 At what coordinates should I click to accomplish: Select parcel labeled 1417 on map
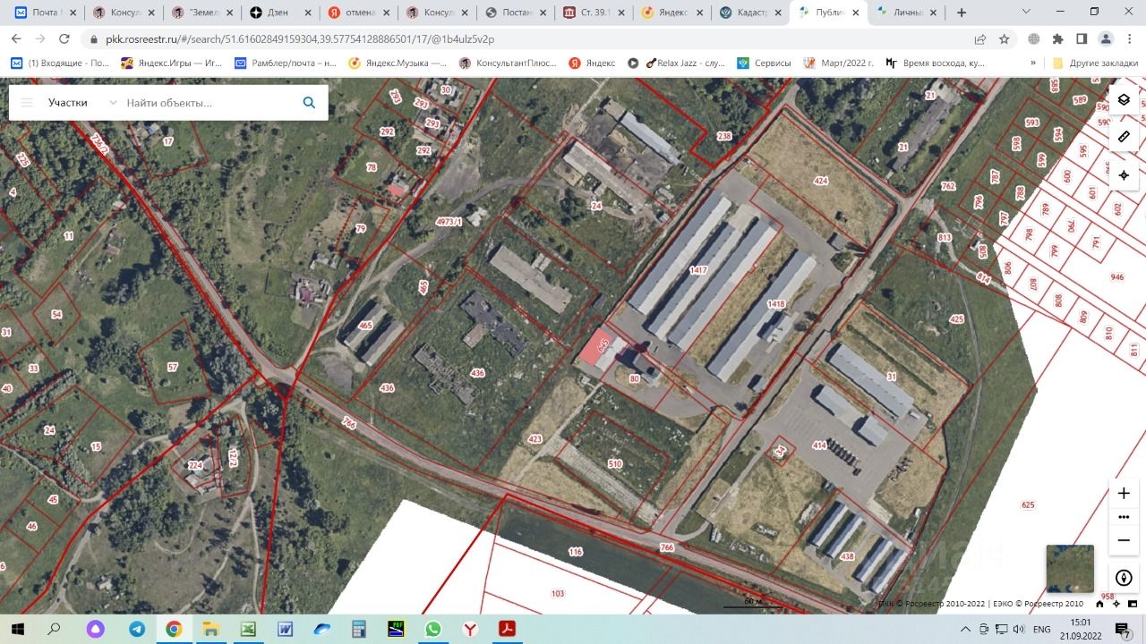click(698, 270)
